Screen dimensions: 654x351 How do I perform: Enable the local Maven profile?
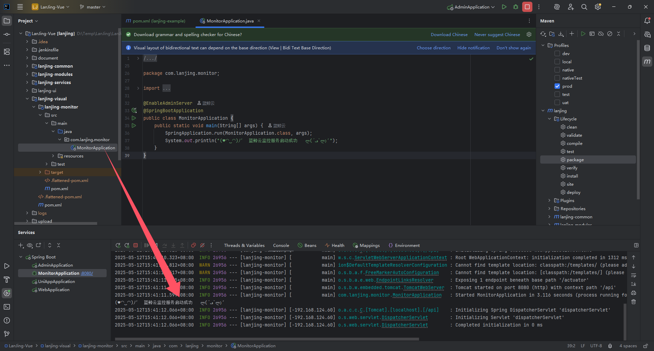557,62
